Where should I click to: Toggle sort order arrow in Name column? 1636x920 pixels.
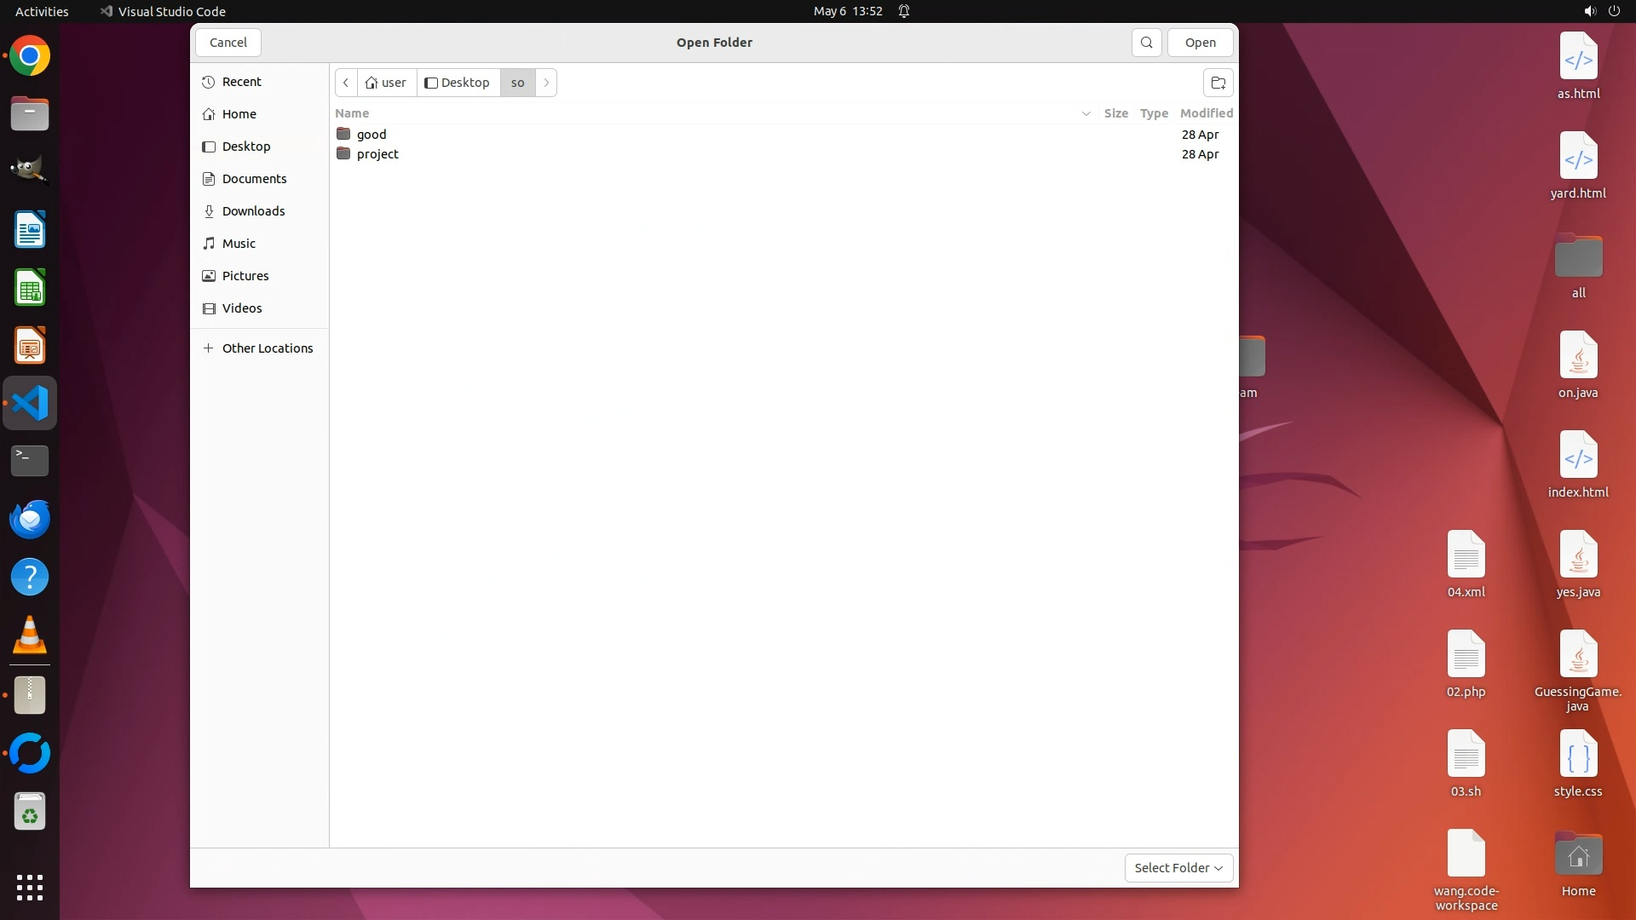tap(1086, 113)
